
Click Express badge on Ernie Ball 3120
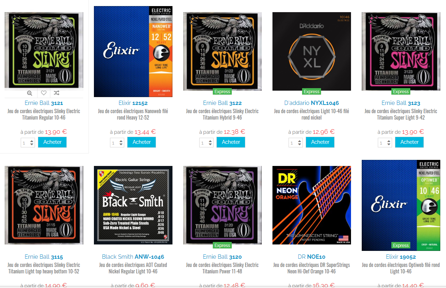click(222, 246)
